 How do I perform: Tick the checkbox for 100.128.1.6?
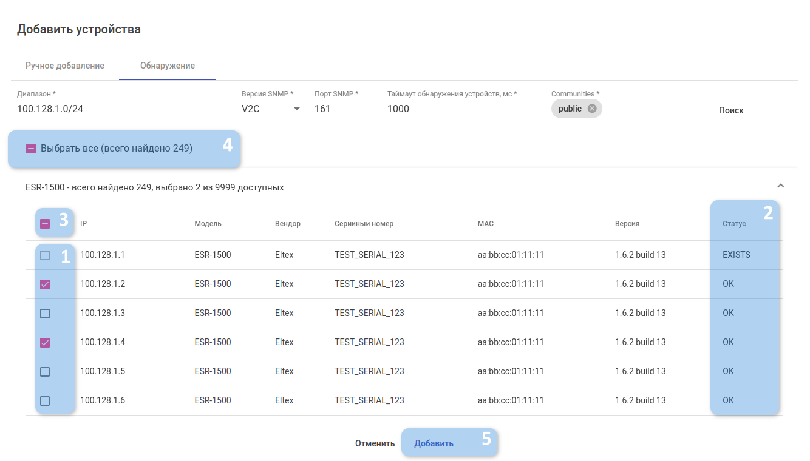tap(45, 401)
